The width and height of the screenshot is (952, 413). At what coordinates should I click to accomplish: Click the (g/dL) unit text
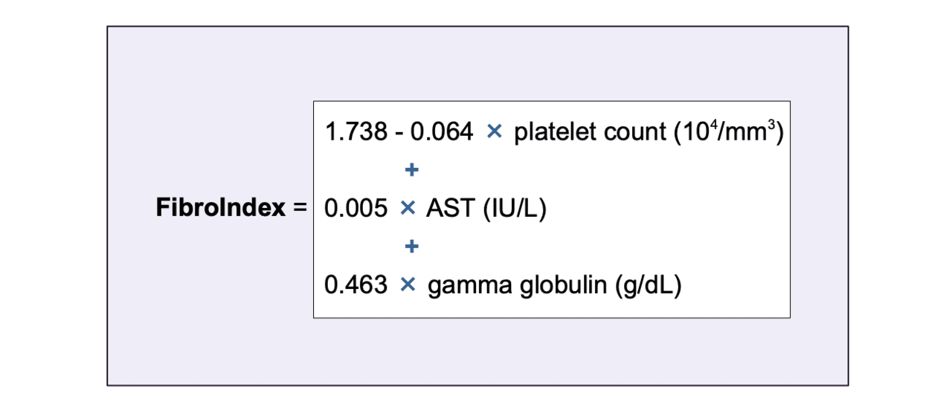(x=648, y=285)
